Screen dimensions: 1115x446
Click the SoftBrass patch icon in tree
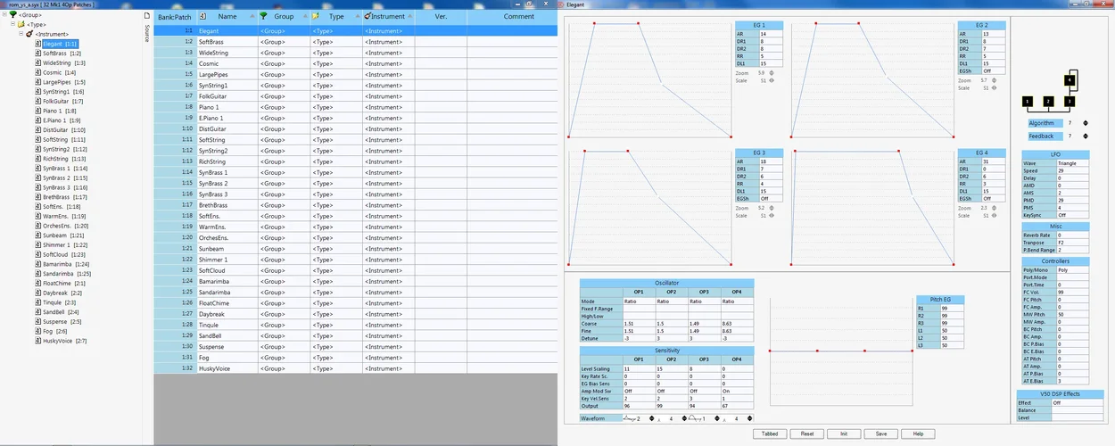[38, 54]
